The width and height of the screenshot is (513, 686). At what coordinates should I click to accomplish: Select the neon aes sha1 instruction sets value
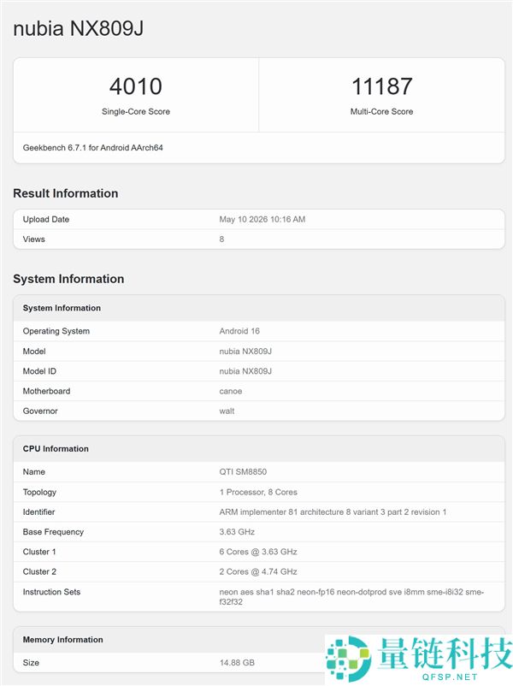pyautogui.click(x=351, y=597)
